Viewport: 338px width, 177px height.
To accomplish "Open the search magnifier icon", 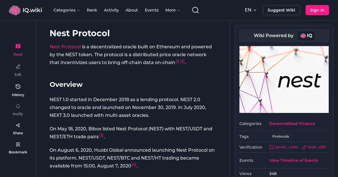I will [x=195, y=10].
